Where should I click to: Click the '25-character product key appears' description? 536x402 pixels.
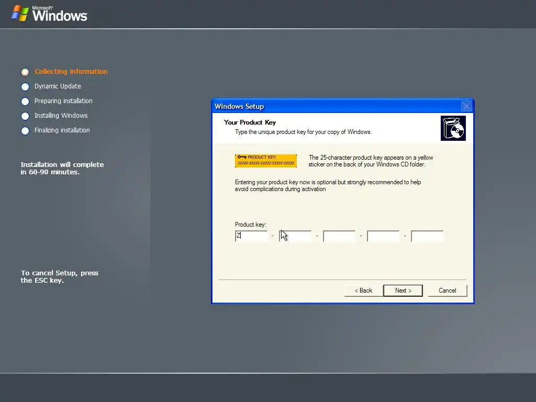coord(371,161)
